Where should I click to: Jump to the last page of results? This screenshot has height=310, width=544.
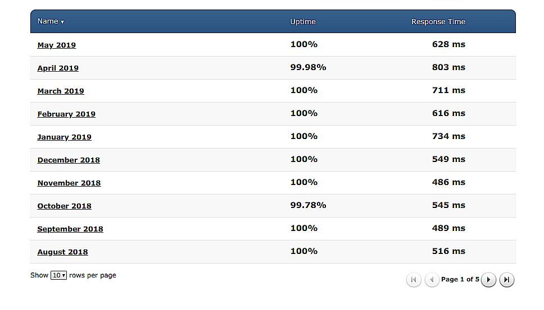[x=506, y=280]
